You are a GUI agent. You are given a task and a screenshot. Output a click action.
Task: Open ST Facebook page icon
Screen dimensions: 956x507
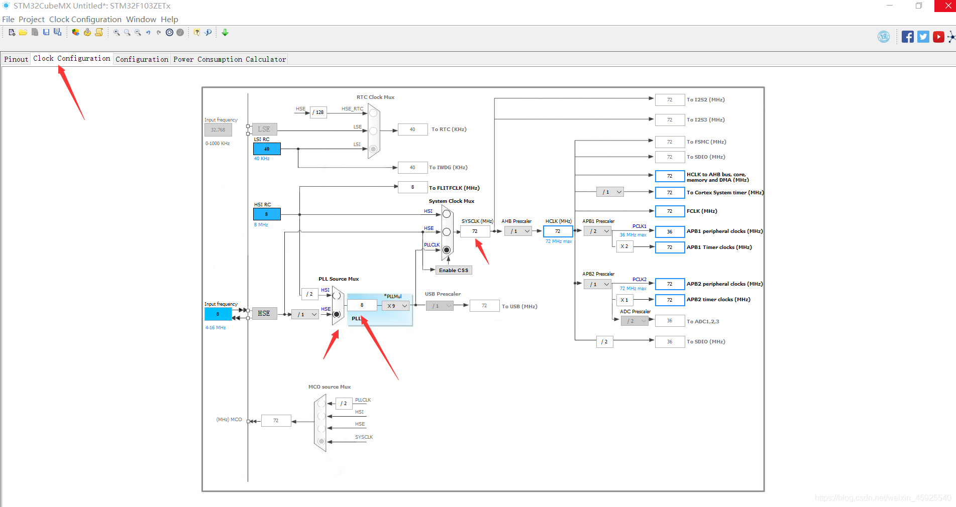[908, 37]
